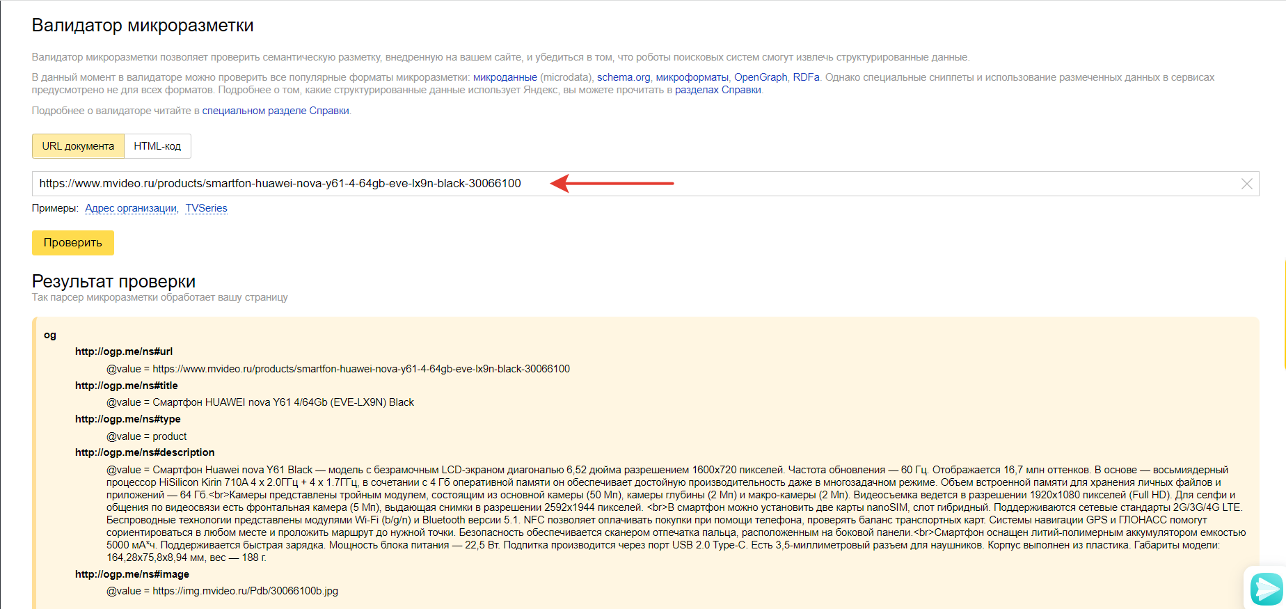Select the og result label
1286x609 pixels.
(50, 335)
